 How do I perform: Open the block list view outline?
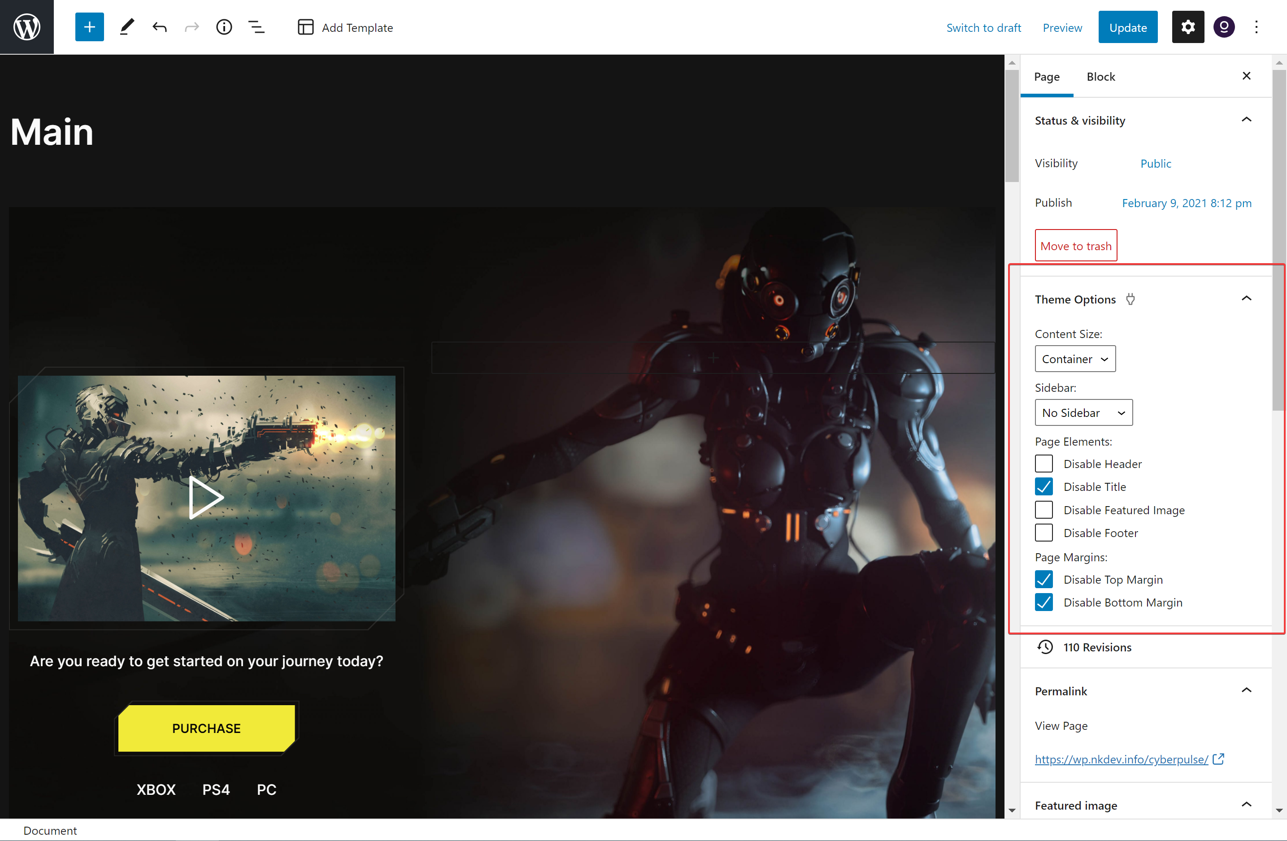(257, 27)
